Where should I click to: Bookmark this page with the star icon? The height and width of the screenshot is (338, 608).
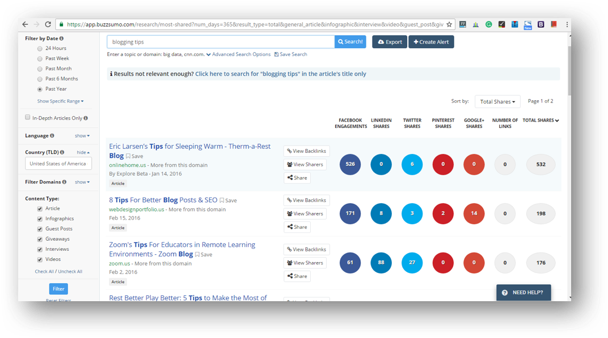(x=449, y=24)
